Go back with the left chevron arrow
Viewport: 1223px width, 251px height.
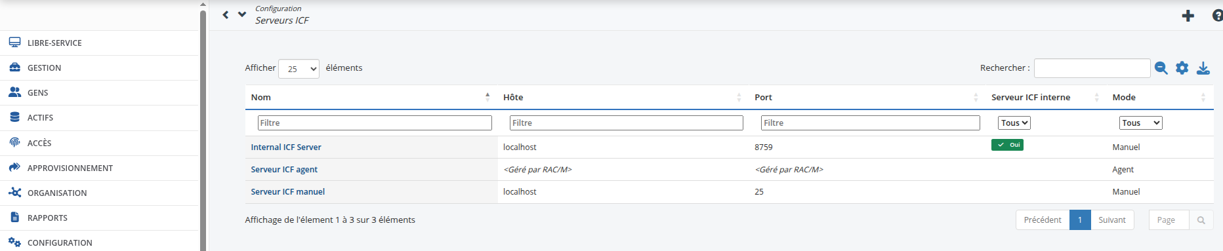(x=226, y=14)
